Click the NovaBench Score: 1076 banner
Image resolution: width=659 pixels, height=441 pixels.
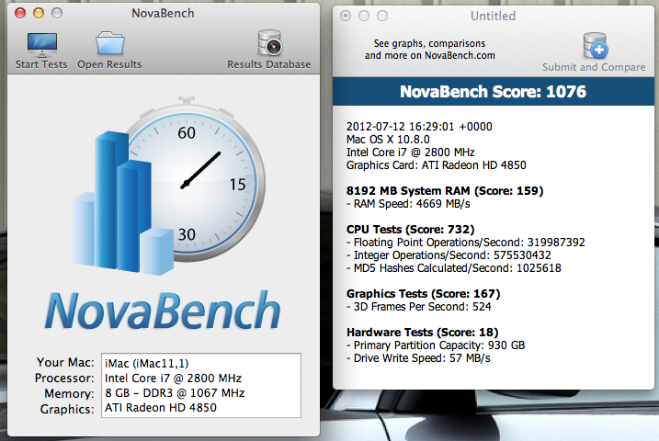[494, 92]
